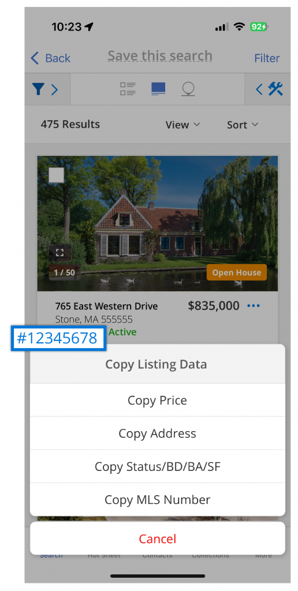Viewport: 298px width, 591px height.
Task: Expand the Sort dropdown
Action: [x=243, y=125]
